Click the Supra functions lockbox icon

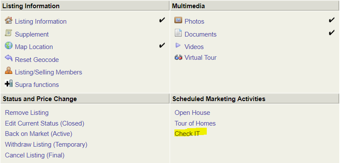coord(9,83)
